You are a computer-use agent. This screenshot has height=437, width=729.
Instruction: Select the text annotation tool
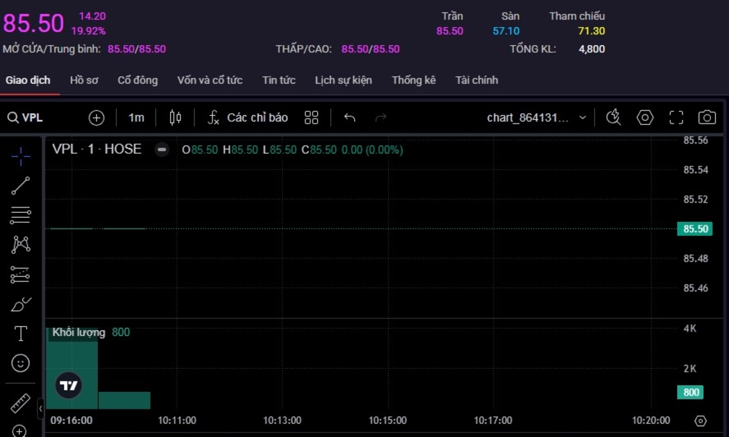click(x=20, y=334)
